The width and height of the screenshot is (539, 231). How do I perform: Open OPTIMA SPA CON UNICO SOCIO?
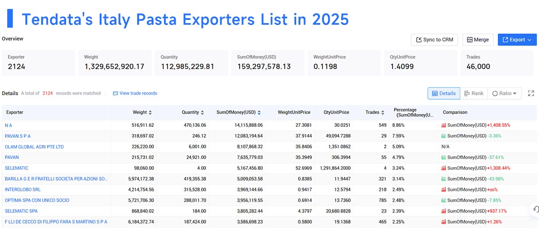(x=37, y=200)
